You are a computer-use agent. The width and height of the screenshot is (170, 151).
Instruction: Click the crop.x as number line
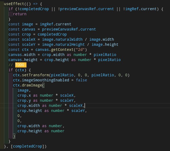(47, 96)
